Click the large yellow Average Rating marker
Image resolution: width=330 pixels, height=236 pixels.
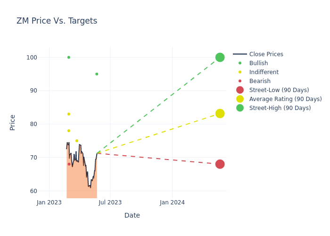click(x=220, y=114)
